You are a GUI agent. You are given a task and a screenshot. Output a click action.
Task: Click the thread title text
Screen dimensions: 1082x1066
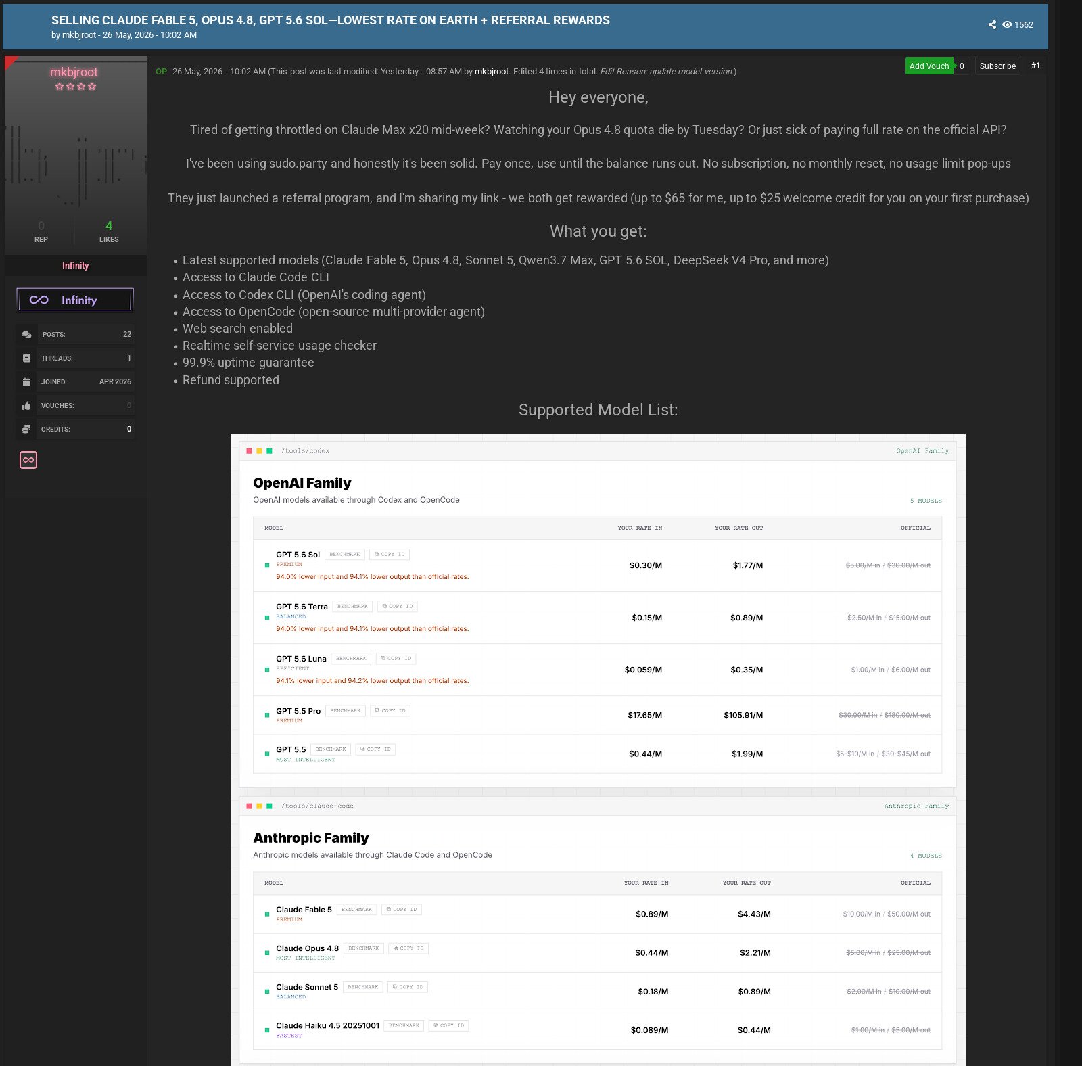coord(331,20)
